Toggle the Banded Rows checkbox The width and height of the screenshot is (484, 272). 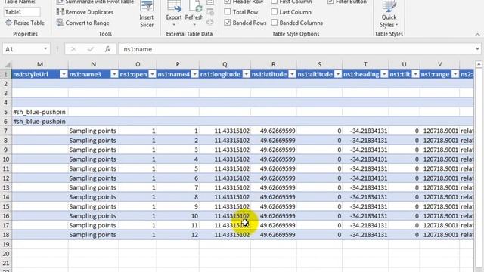[228, 23]
